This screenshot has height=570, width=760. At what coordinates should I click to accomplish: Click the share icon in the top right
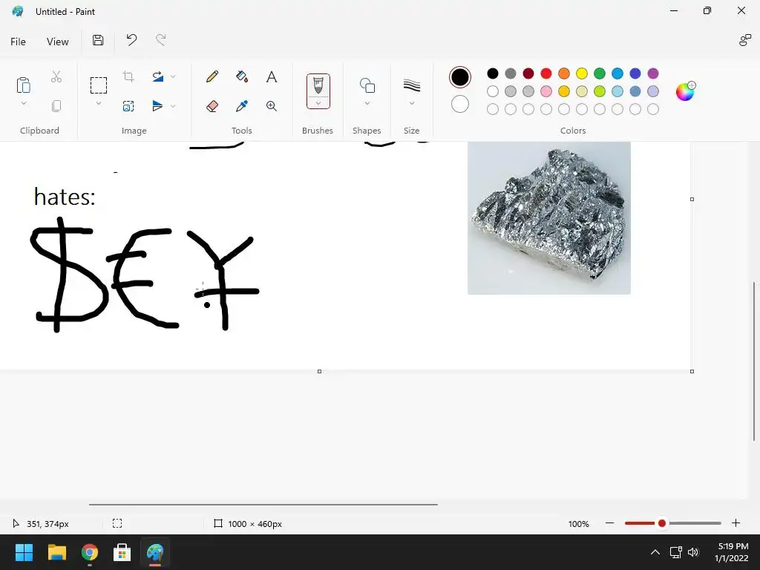pos(744,40)
